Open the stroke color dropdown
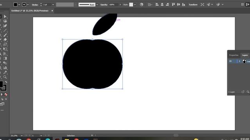The height and width of the screenshot is (140, 250). click(x=28, y=5)
